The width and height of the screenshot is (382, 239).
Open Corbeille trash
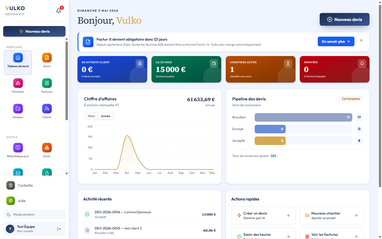34,185
